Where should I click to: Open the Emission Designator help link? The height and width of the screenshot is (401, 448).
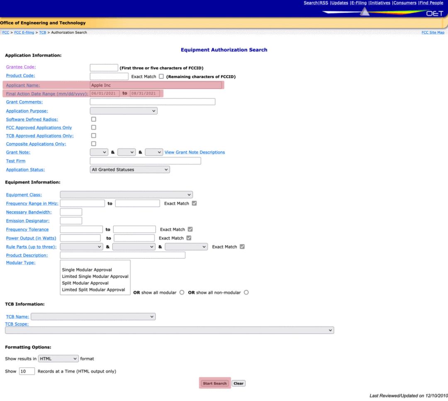pyautogui.click(x=28, y=220)
